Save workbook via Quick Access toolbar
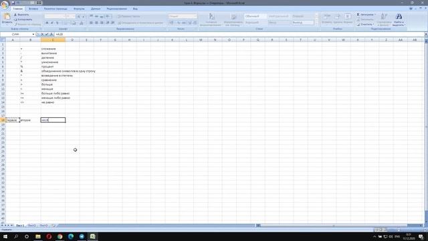This screenshot has width=428, height=241. pos(13,3)
